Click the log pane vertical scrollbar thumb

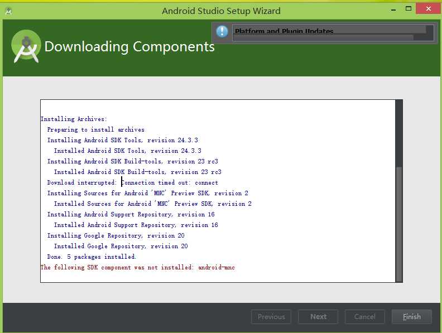pyautogui.click(x=399, y=224)
